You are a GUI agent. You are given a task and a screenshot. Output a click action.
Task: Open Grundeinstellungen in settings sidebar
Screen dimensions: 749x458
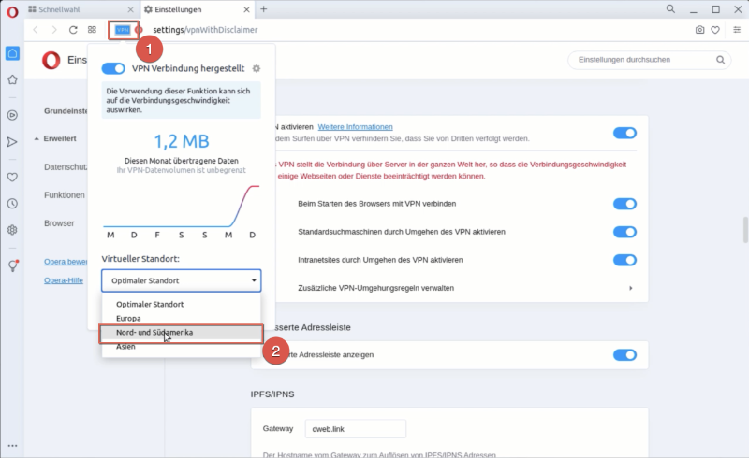(x=66, y=110)
